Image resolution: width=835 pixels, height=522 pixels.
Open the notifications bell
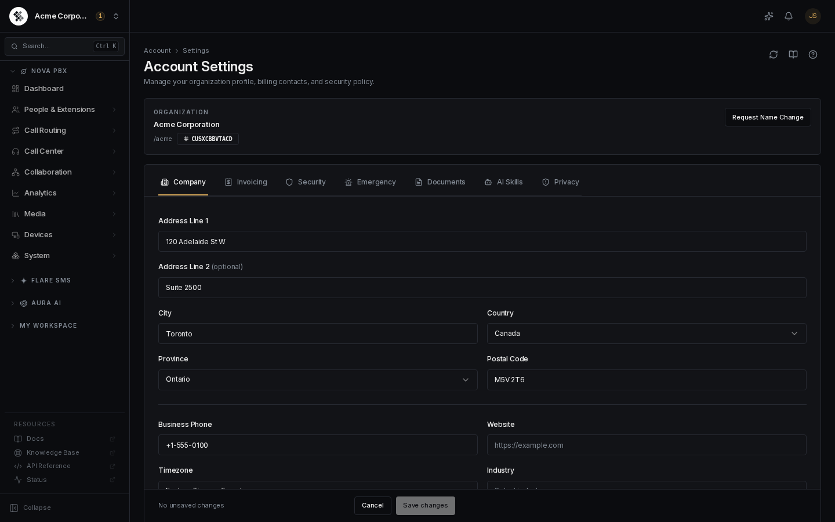[x=789, y=16]
